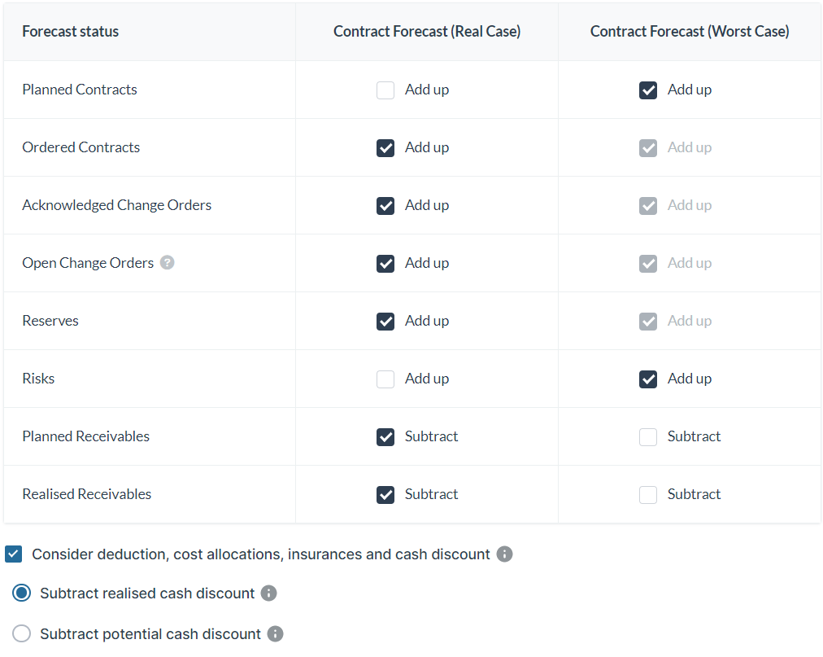
Task: Check Realised Receivables Subtract in Worst Case
Action: pyautogui.click(x=647, y=495)
